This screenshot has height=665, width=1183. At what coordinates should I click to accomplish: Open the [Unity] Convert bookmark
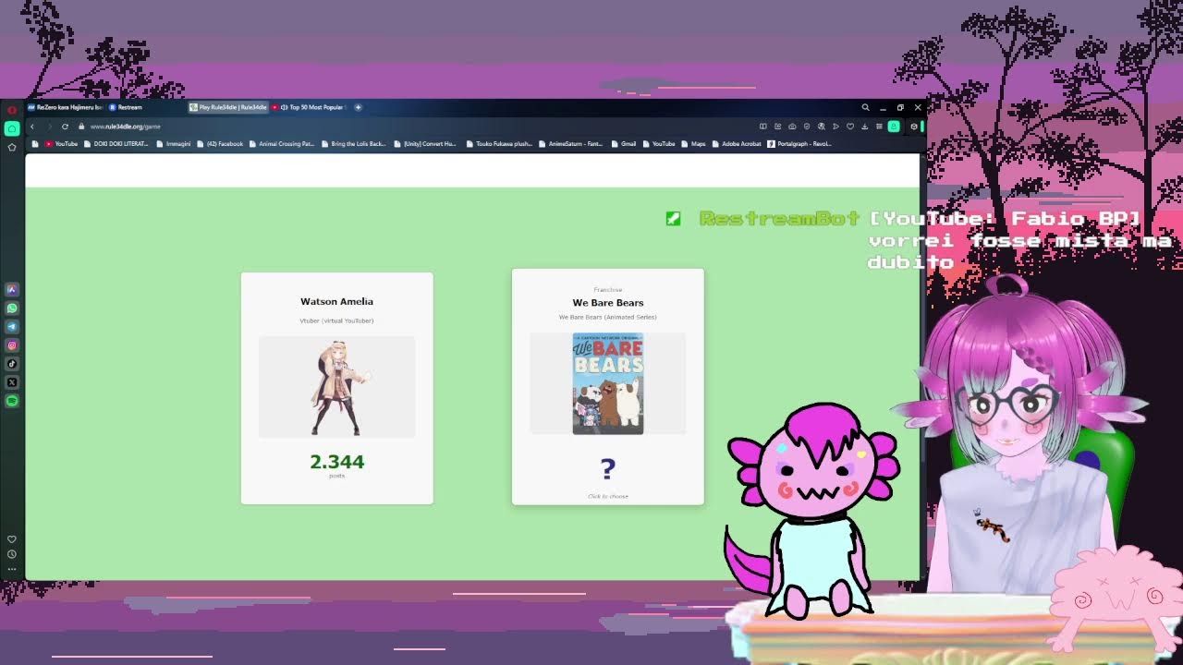click(425, 144)
